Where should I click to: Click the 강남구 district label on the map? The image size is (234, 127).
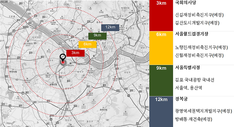[x=127, y=72]
